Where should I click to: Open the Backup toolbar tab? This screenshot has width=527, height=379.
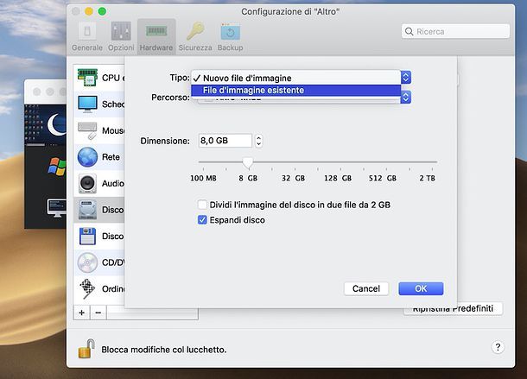(x=231, y=36)
